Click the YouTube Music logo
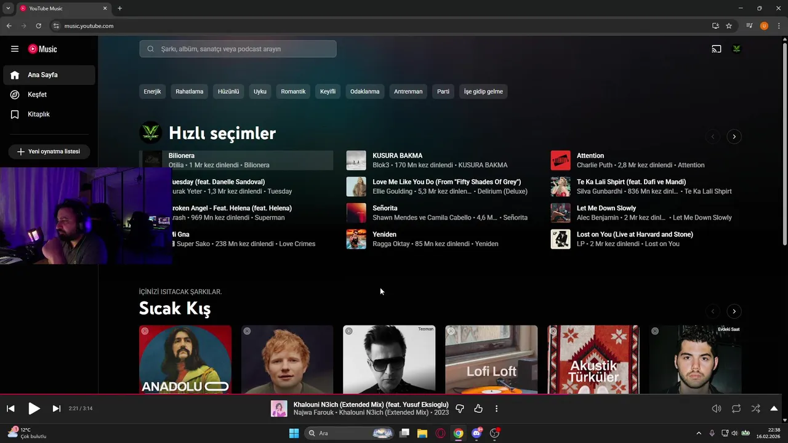This screenshot has width=788, height=443. [x=42, y=49]
